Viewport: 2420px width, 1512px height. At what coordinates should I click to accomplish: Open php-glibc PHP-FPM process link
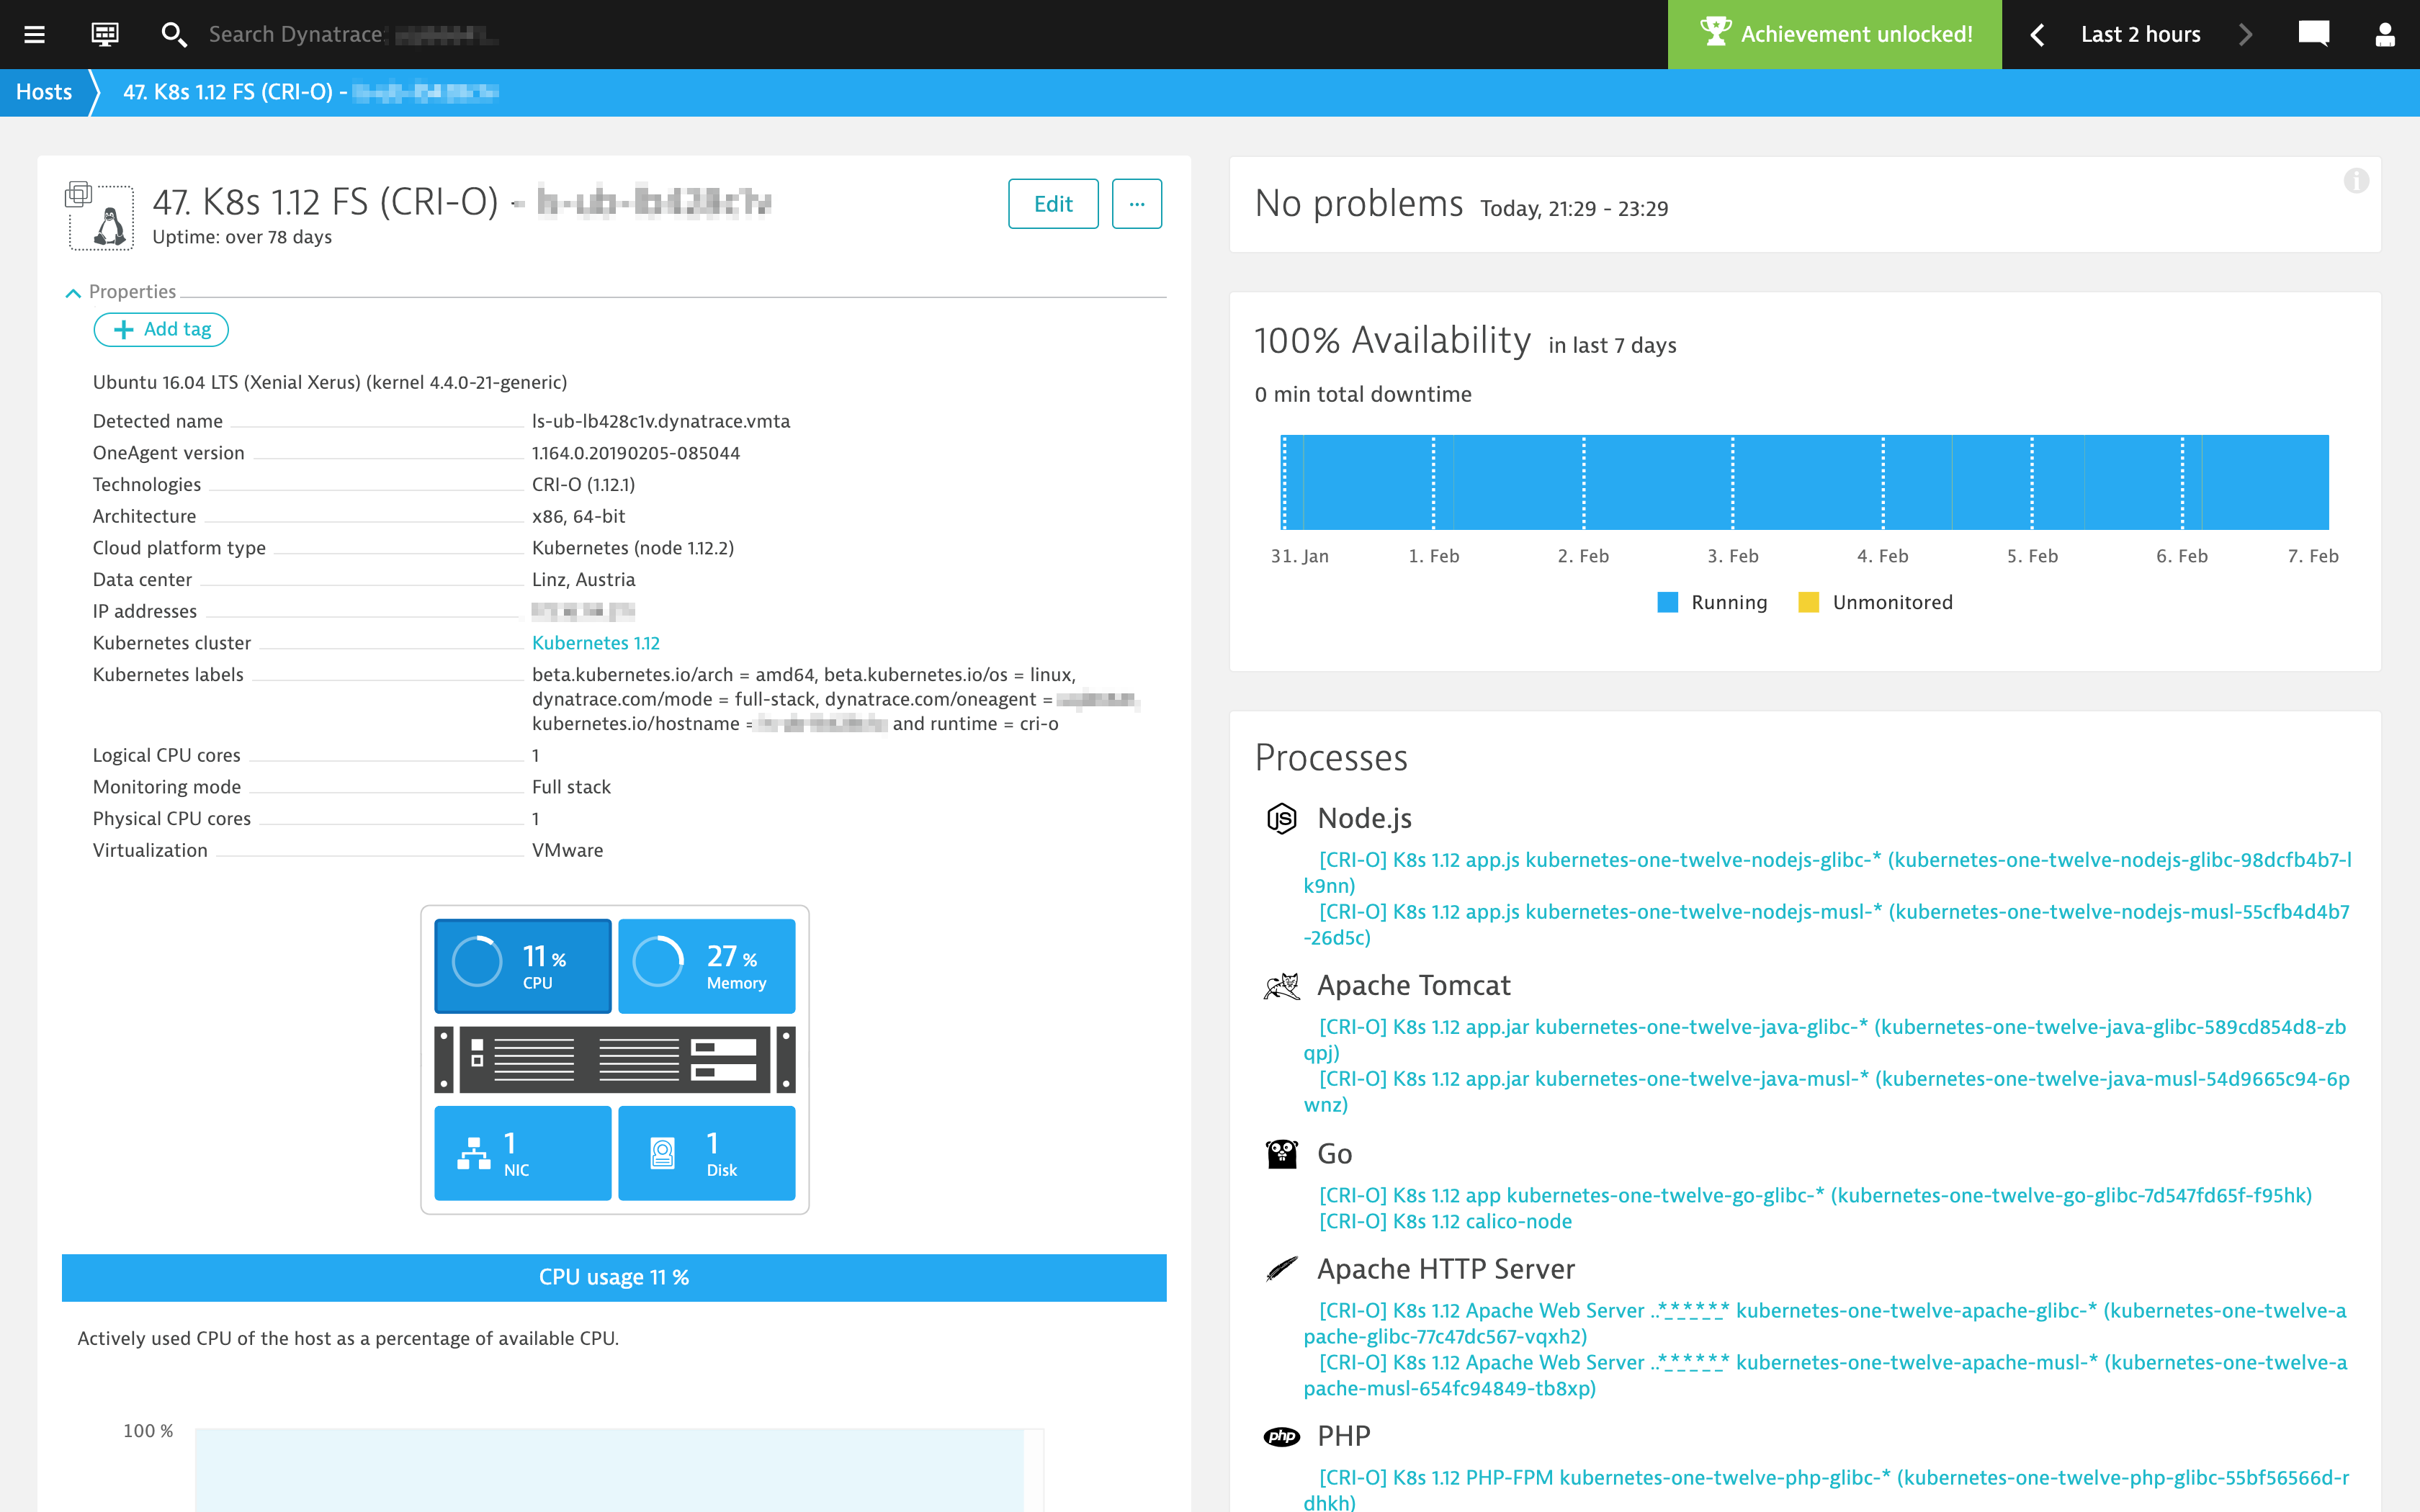tap(1827, 1489)
